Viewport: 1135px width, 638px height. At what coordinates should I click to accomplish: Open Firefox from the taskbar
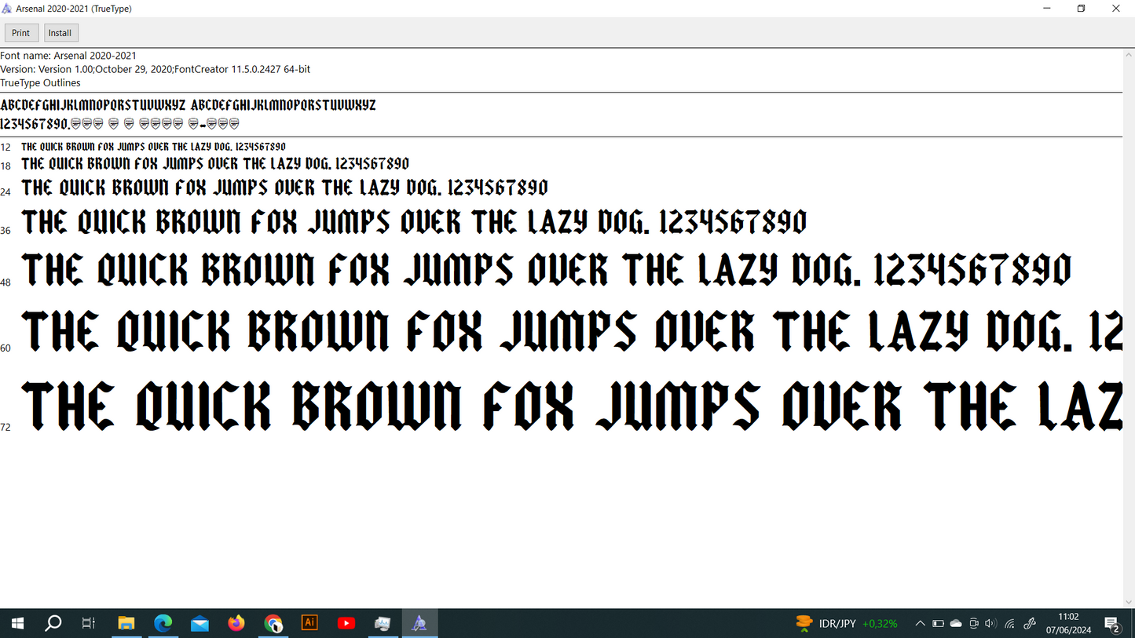(x=236, y=622)
